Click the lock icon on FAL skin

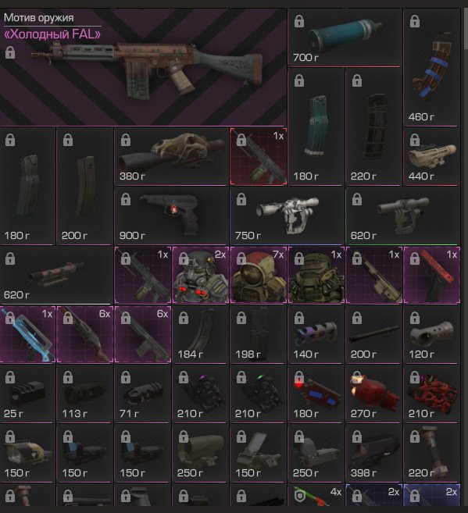(x=10, y=52)
